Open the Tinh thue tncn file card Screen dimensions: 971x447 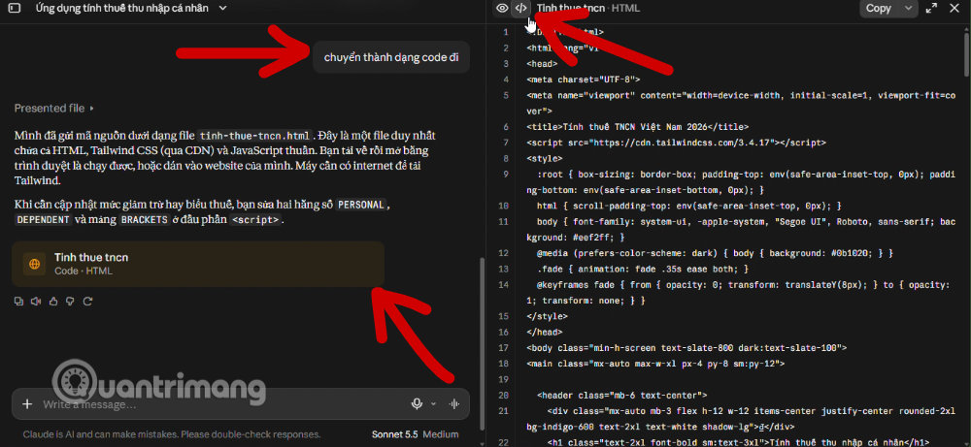198,264
